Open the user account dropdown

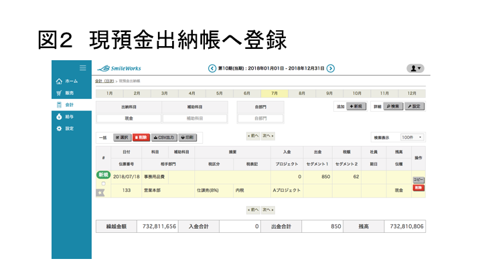pyautogui.click(x=415, y=68)
